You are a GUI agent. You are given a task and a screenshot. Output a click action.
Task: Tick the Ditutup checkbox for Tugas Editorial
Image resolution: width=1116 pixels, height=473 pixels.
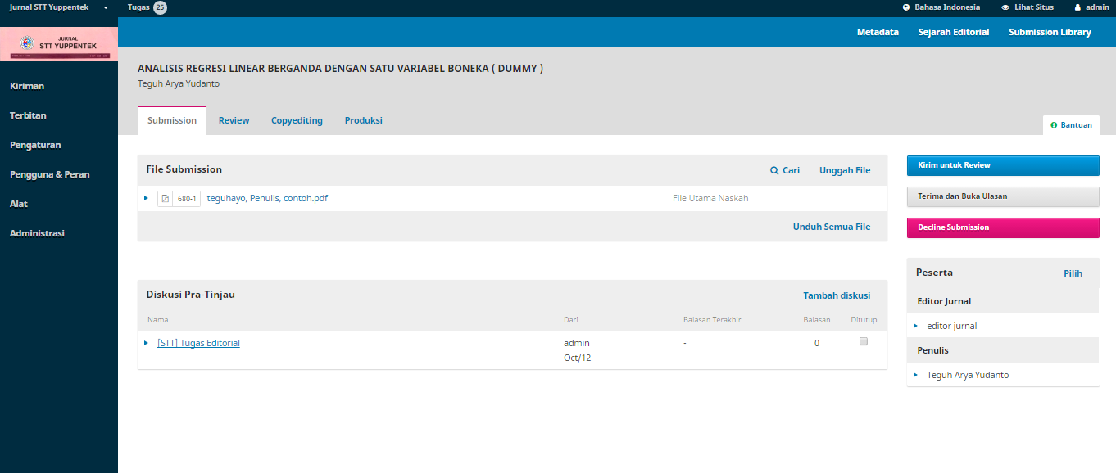pyautogui.click(x=863, y=342)
